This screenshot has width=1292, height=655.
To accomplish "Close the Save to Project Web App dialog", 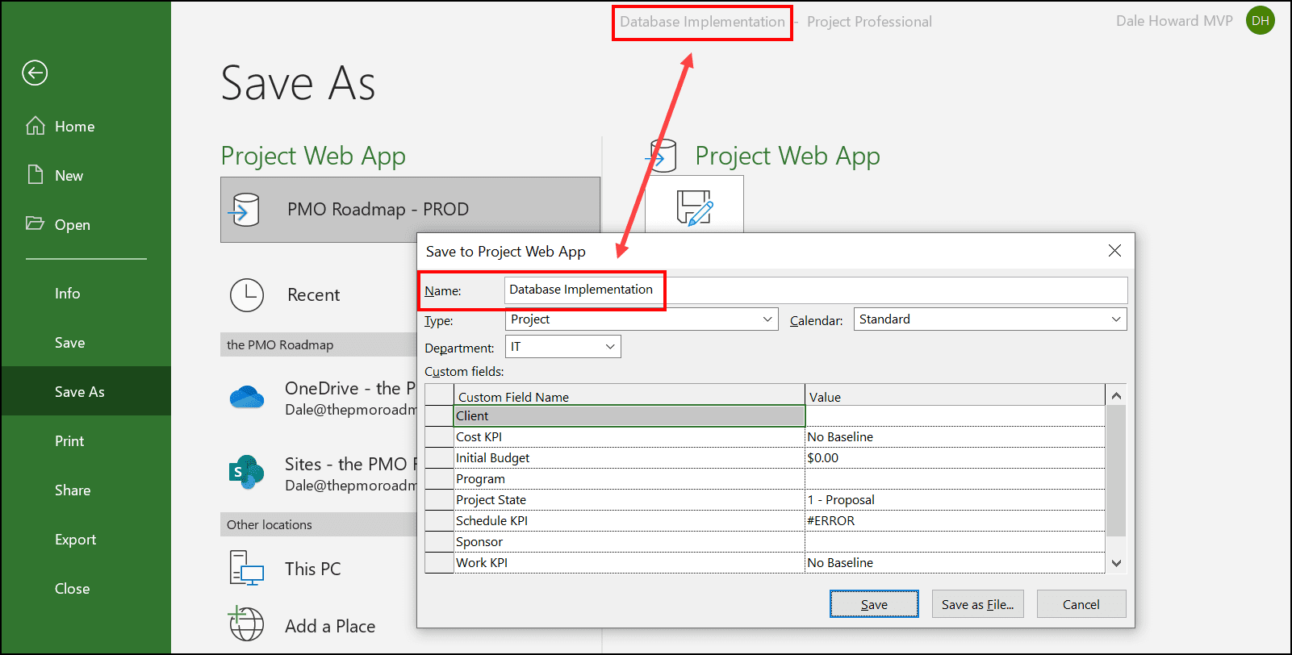I will [x=1114, y=251].
